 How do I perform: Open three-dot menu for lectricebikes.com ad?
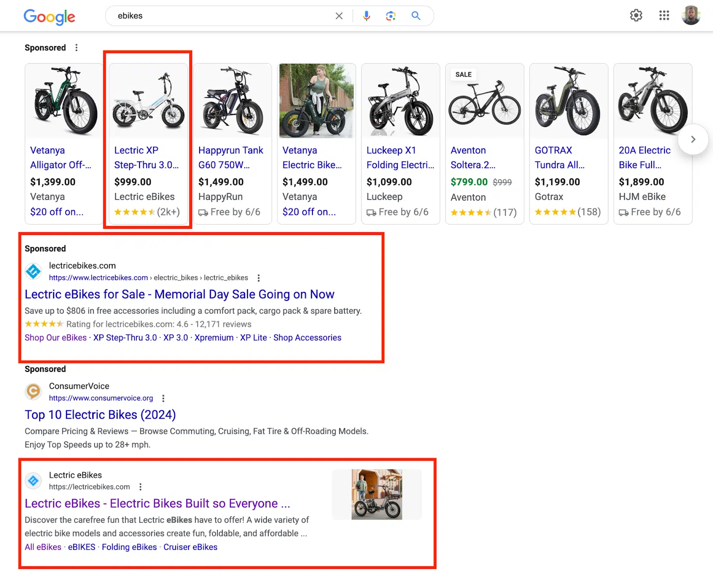(x=258, y=278)
